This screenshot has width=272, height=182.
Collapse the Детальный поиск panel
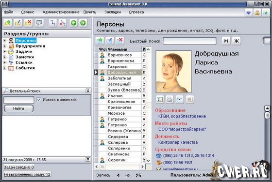(x=88, y=91)
